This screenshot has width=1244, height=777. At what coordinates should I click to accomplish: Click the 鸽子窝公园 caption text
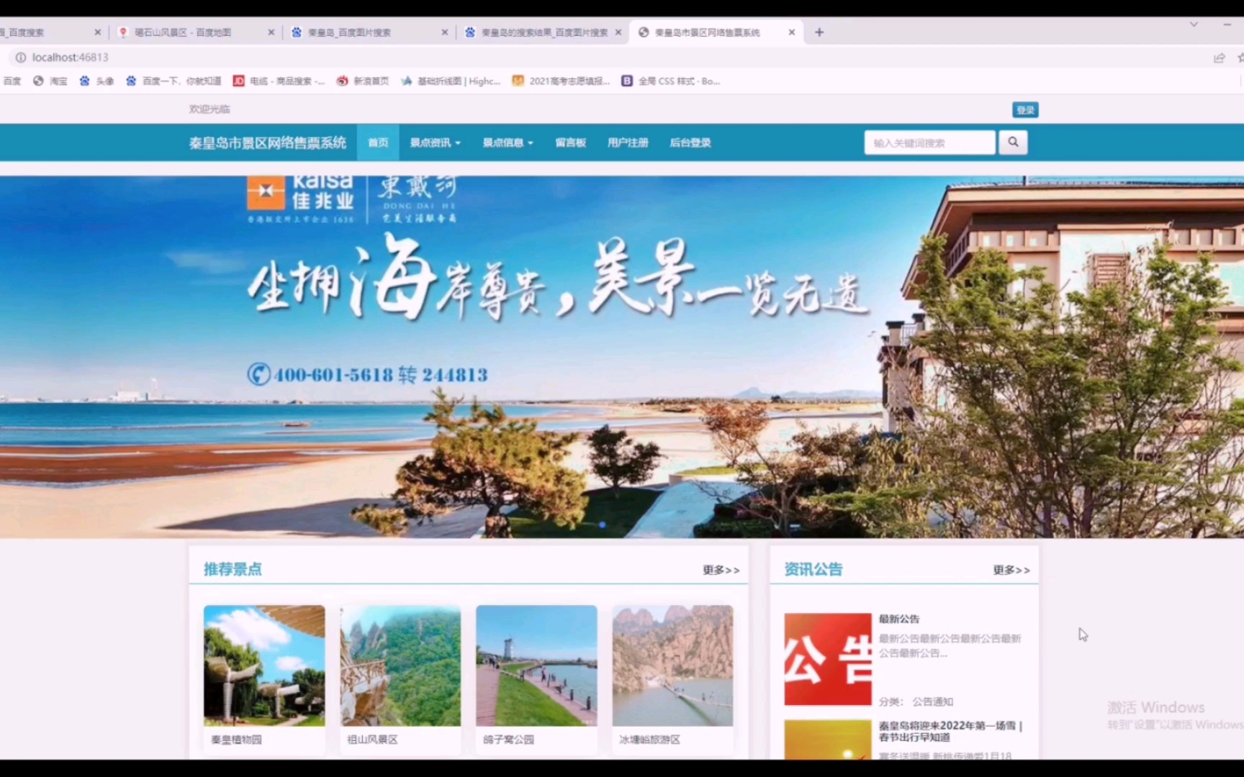coord(508,740)
